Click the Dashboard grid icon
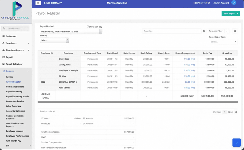Screen dimensions: 244x150 point(4,36)
